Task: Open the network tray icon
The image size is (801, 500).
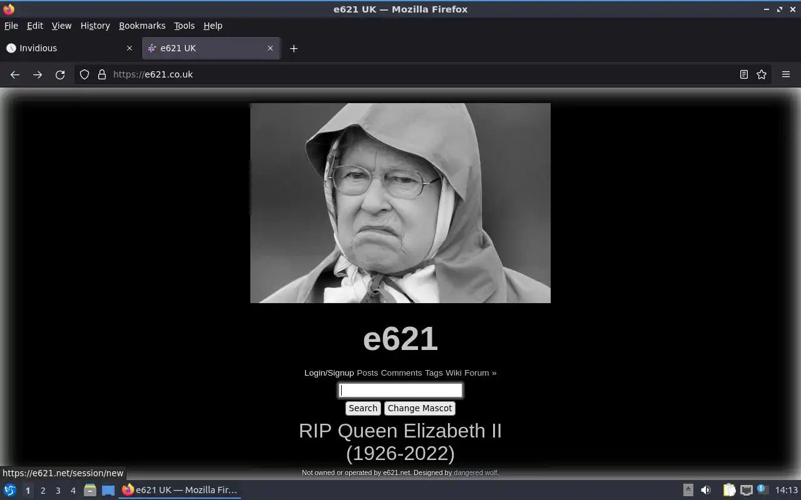Action: [x=746, y=490]
